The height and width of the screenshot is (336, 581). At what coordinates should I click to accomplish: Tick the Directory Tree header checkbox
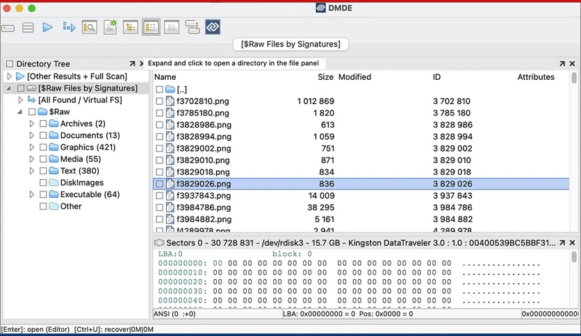[10, 64]
